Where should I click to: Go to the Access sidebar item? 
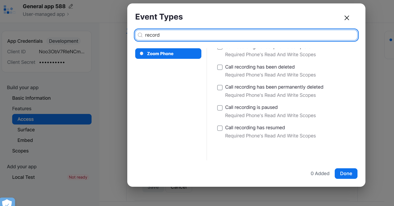[52, 119]
